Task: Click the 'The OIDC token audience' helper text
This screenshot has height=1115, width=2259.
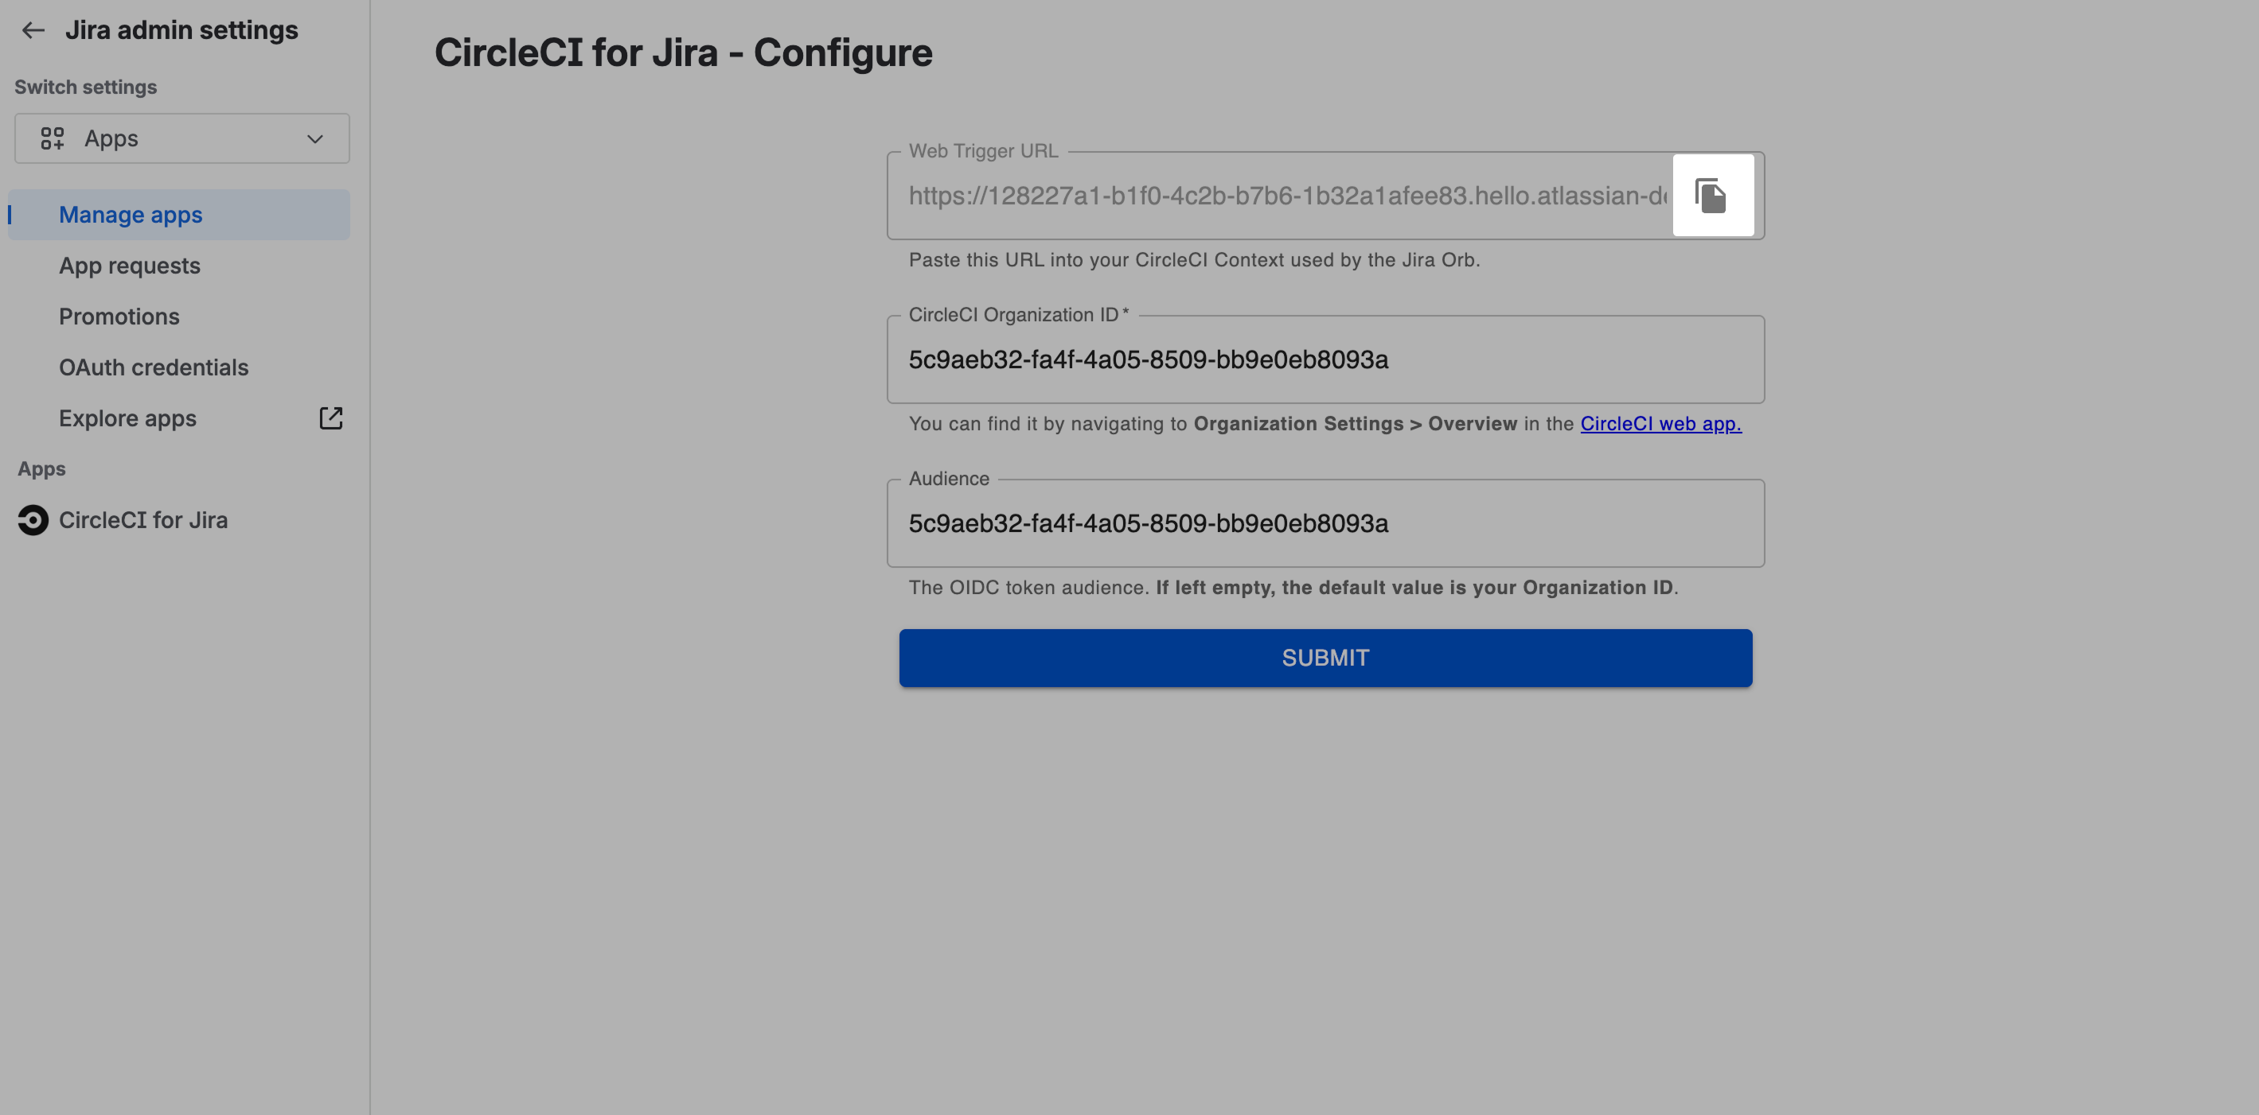Action: pyautogui.click(x=1293, y=588)
